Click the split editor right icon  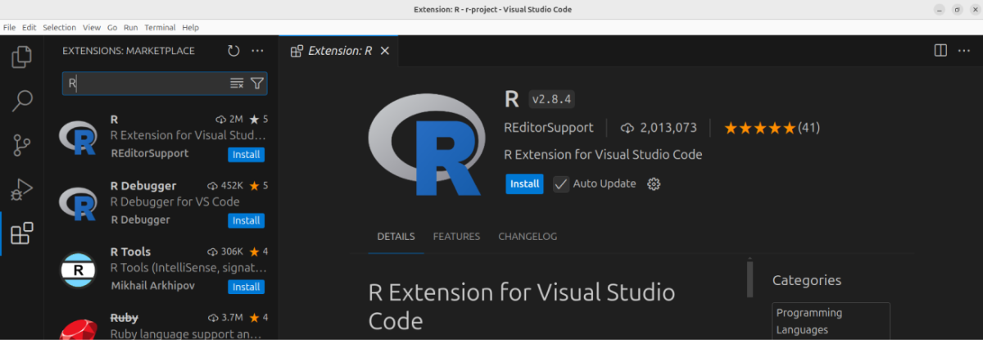tap(940, 51)
